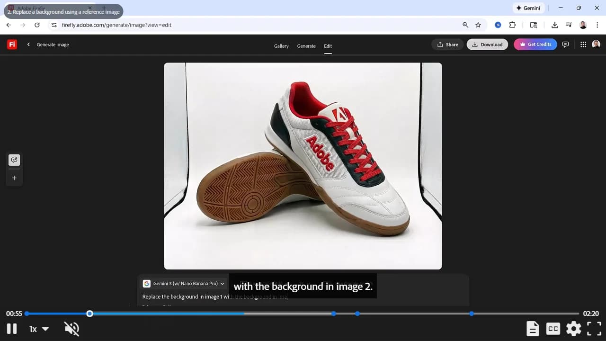Open the Gemini button in browser title bar
Viewport: 606px width, 341px height.
click(x=528, y=8)
